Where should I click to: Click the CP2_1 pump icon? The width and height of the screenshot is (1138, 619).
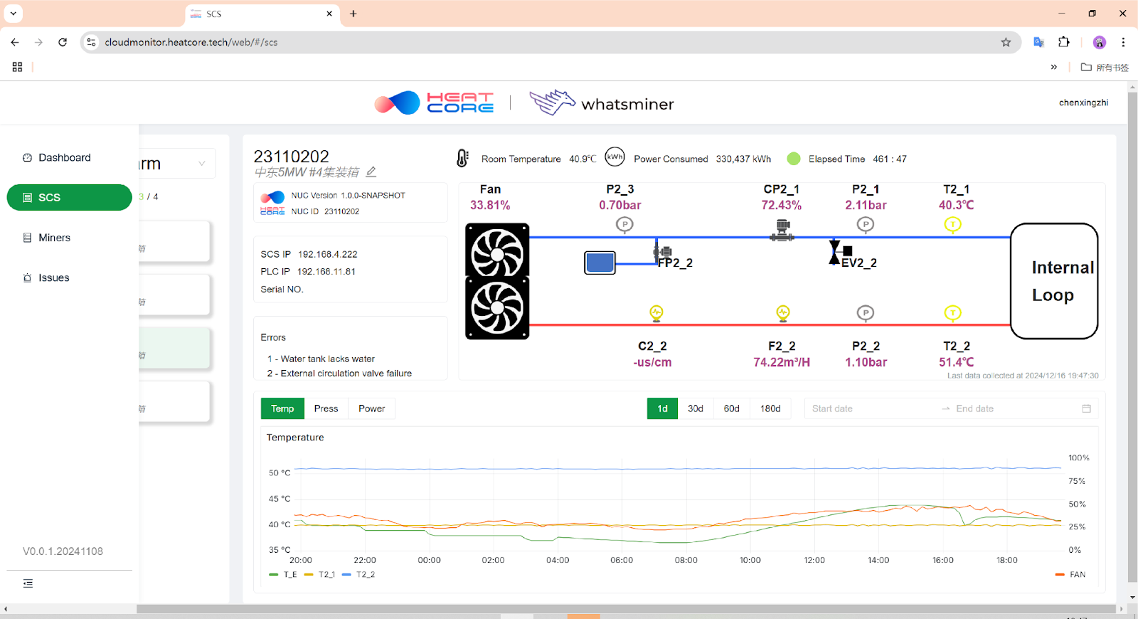click(x=782, y=230)
